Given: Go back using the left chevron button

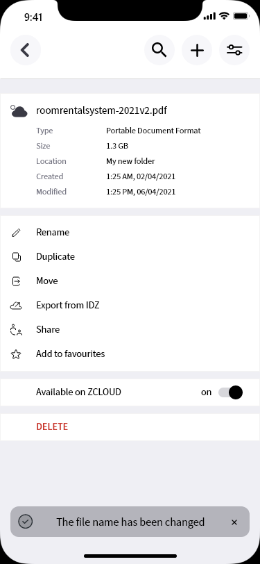Looking at the screenshot, I should pyautogui.click(x=26, y=50).
